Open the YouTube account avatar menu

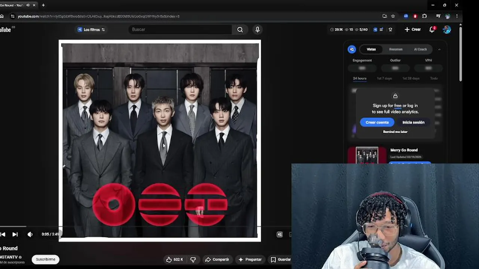click(447, 30)
